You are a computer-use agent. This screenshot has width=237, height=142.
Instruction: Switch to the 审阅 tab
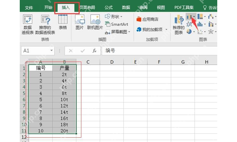point(144,7)
